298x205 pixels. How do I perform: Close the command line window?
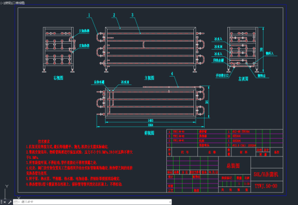coord(5,202)
